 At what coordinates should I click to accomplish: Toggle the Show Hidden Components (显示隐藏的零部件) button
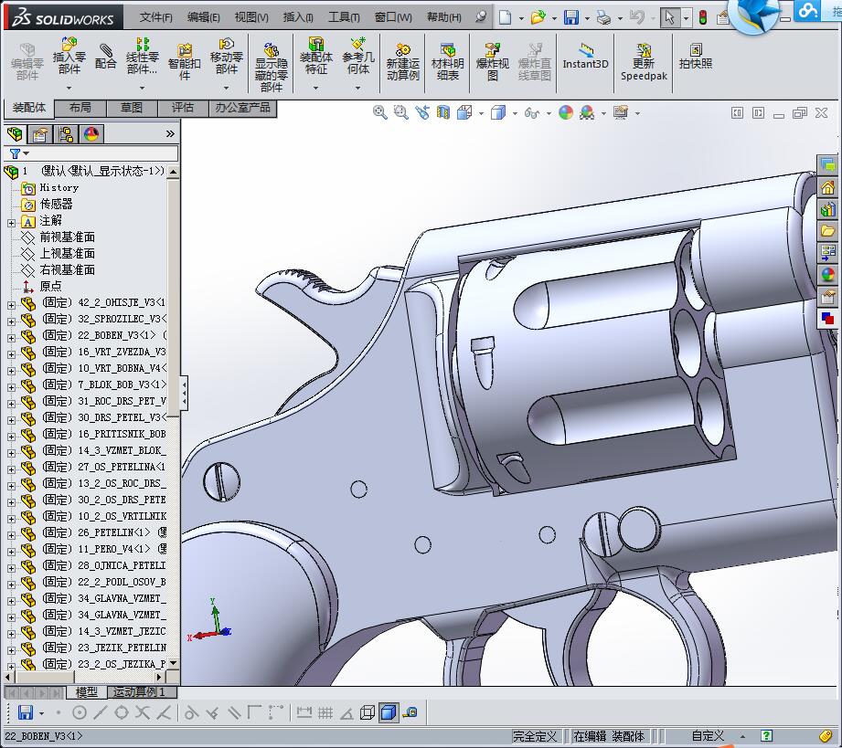[272, 55]
